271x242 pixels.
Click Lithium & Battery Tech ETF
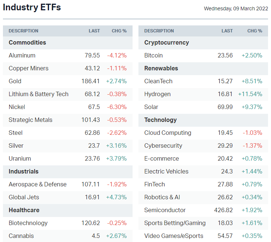[39, 94]
